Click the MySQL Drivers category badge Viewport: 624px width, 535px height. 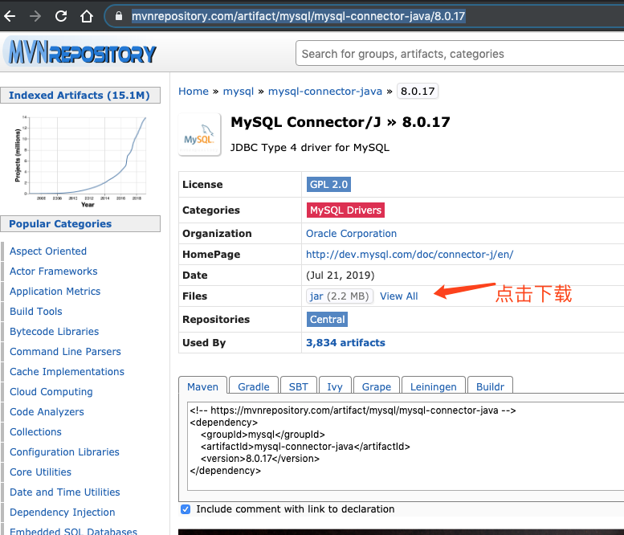tap(345, 210)
